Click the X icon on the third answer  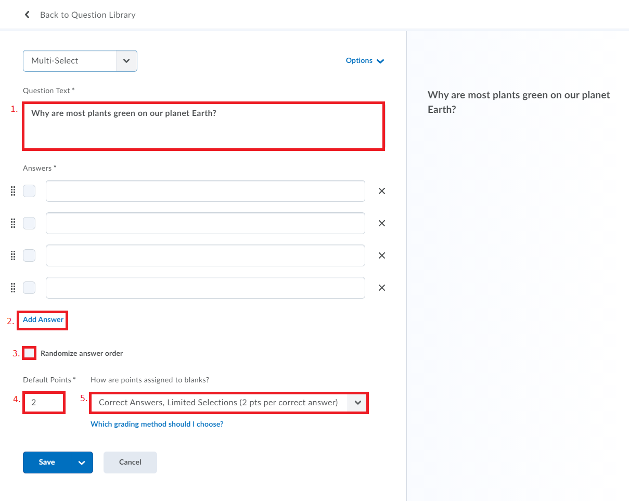coord(381,255)
